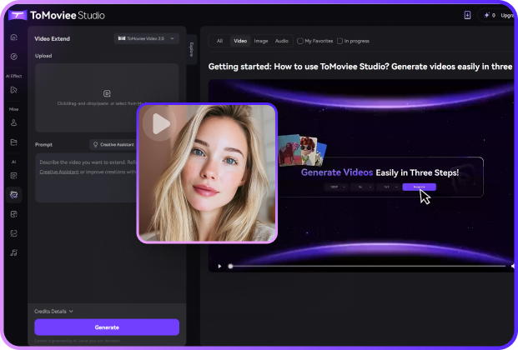Screen dimensions: 518x350
Task: Click the first AI tool sidebar icon
Action: tap(14, 176)
